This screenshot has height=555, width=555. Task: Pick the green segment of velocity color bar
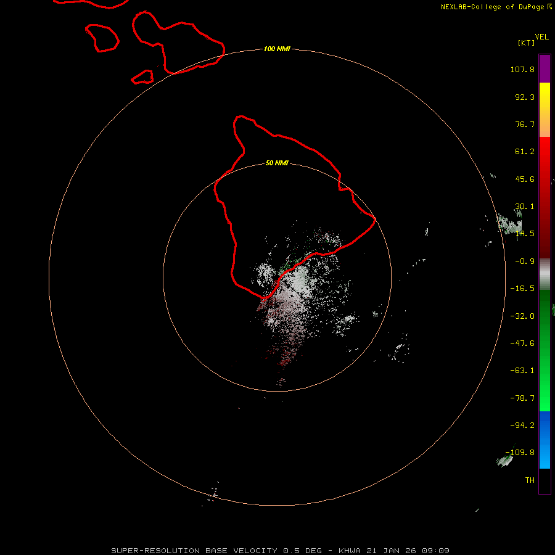point(545,350)
